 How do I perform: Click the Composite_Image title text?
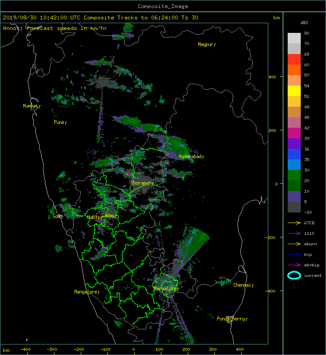coord(163,6)
